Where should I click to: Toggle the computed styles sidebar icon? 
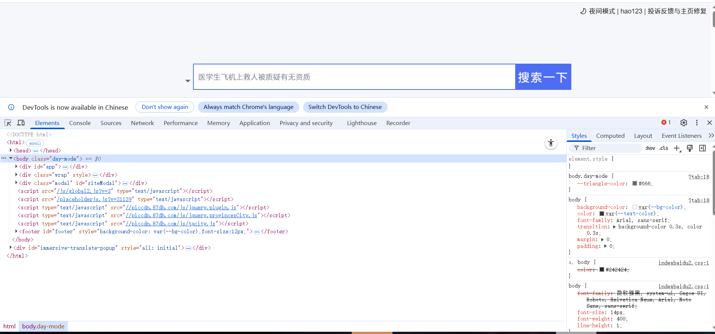pos(703,148)
